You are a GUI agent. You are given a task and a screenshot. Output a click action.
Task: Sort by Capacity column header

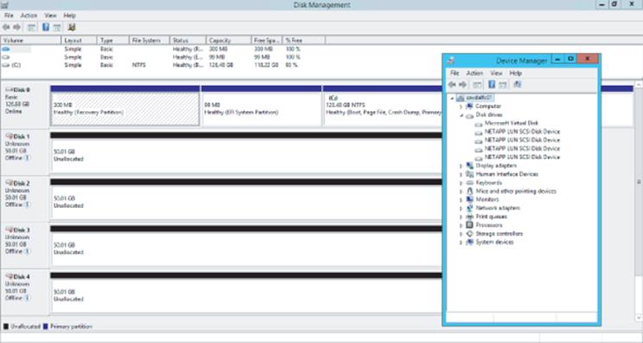(228, 40)
